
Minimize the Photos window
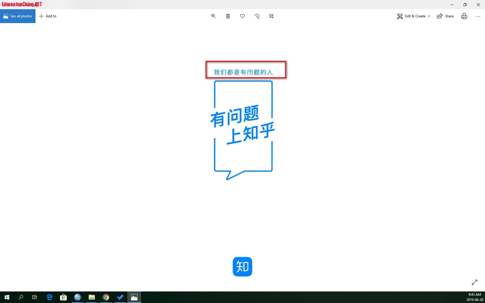(452, 5)
